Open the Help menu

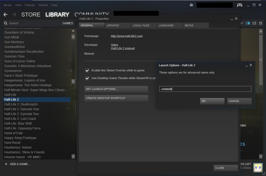tap(54, 5)
